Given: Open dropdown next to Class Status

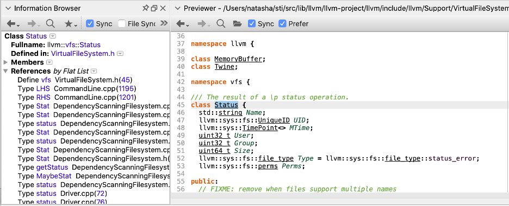Looking at the screenshot, I should tap(53, 36).
